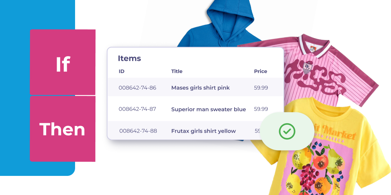Open "Frutax girls shirt yellow" title
The image size is (391, 195).
[x=203, y=131]
